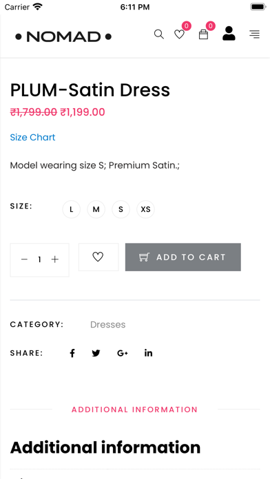The height and width of the screenshot is (479, 270).
Task: Open the Size Chart link
Action: (x=33, y=138)
